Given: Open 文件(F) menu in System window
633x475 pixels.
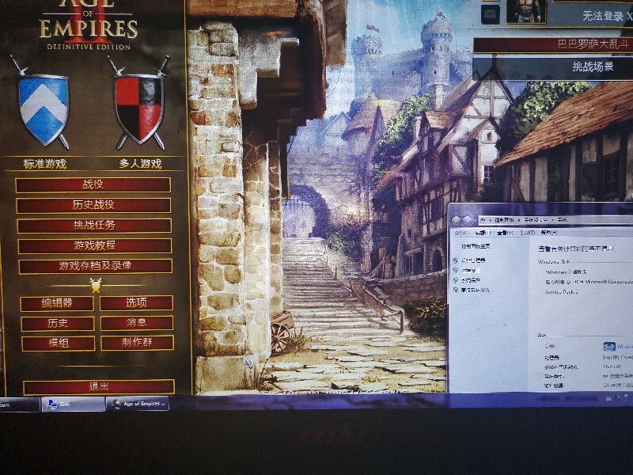Looking at the screenshot, I should pyautogui.click(x=461, y=233).
